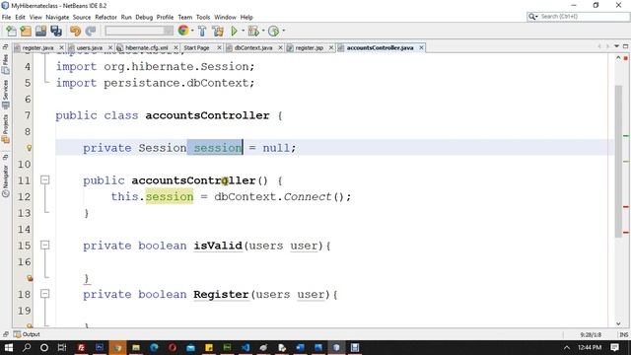Screen dimensions: 631x355
Task: Click the Undo arrow icon
Action: point(75,31)
